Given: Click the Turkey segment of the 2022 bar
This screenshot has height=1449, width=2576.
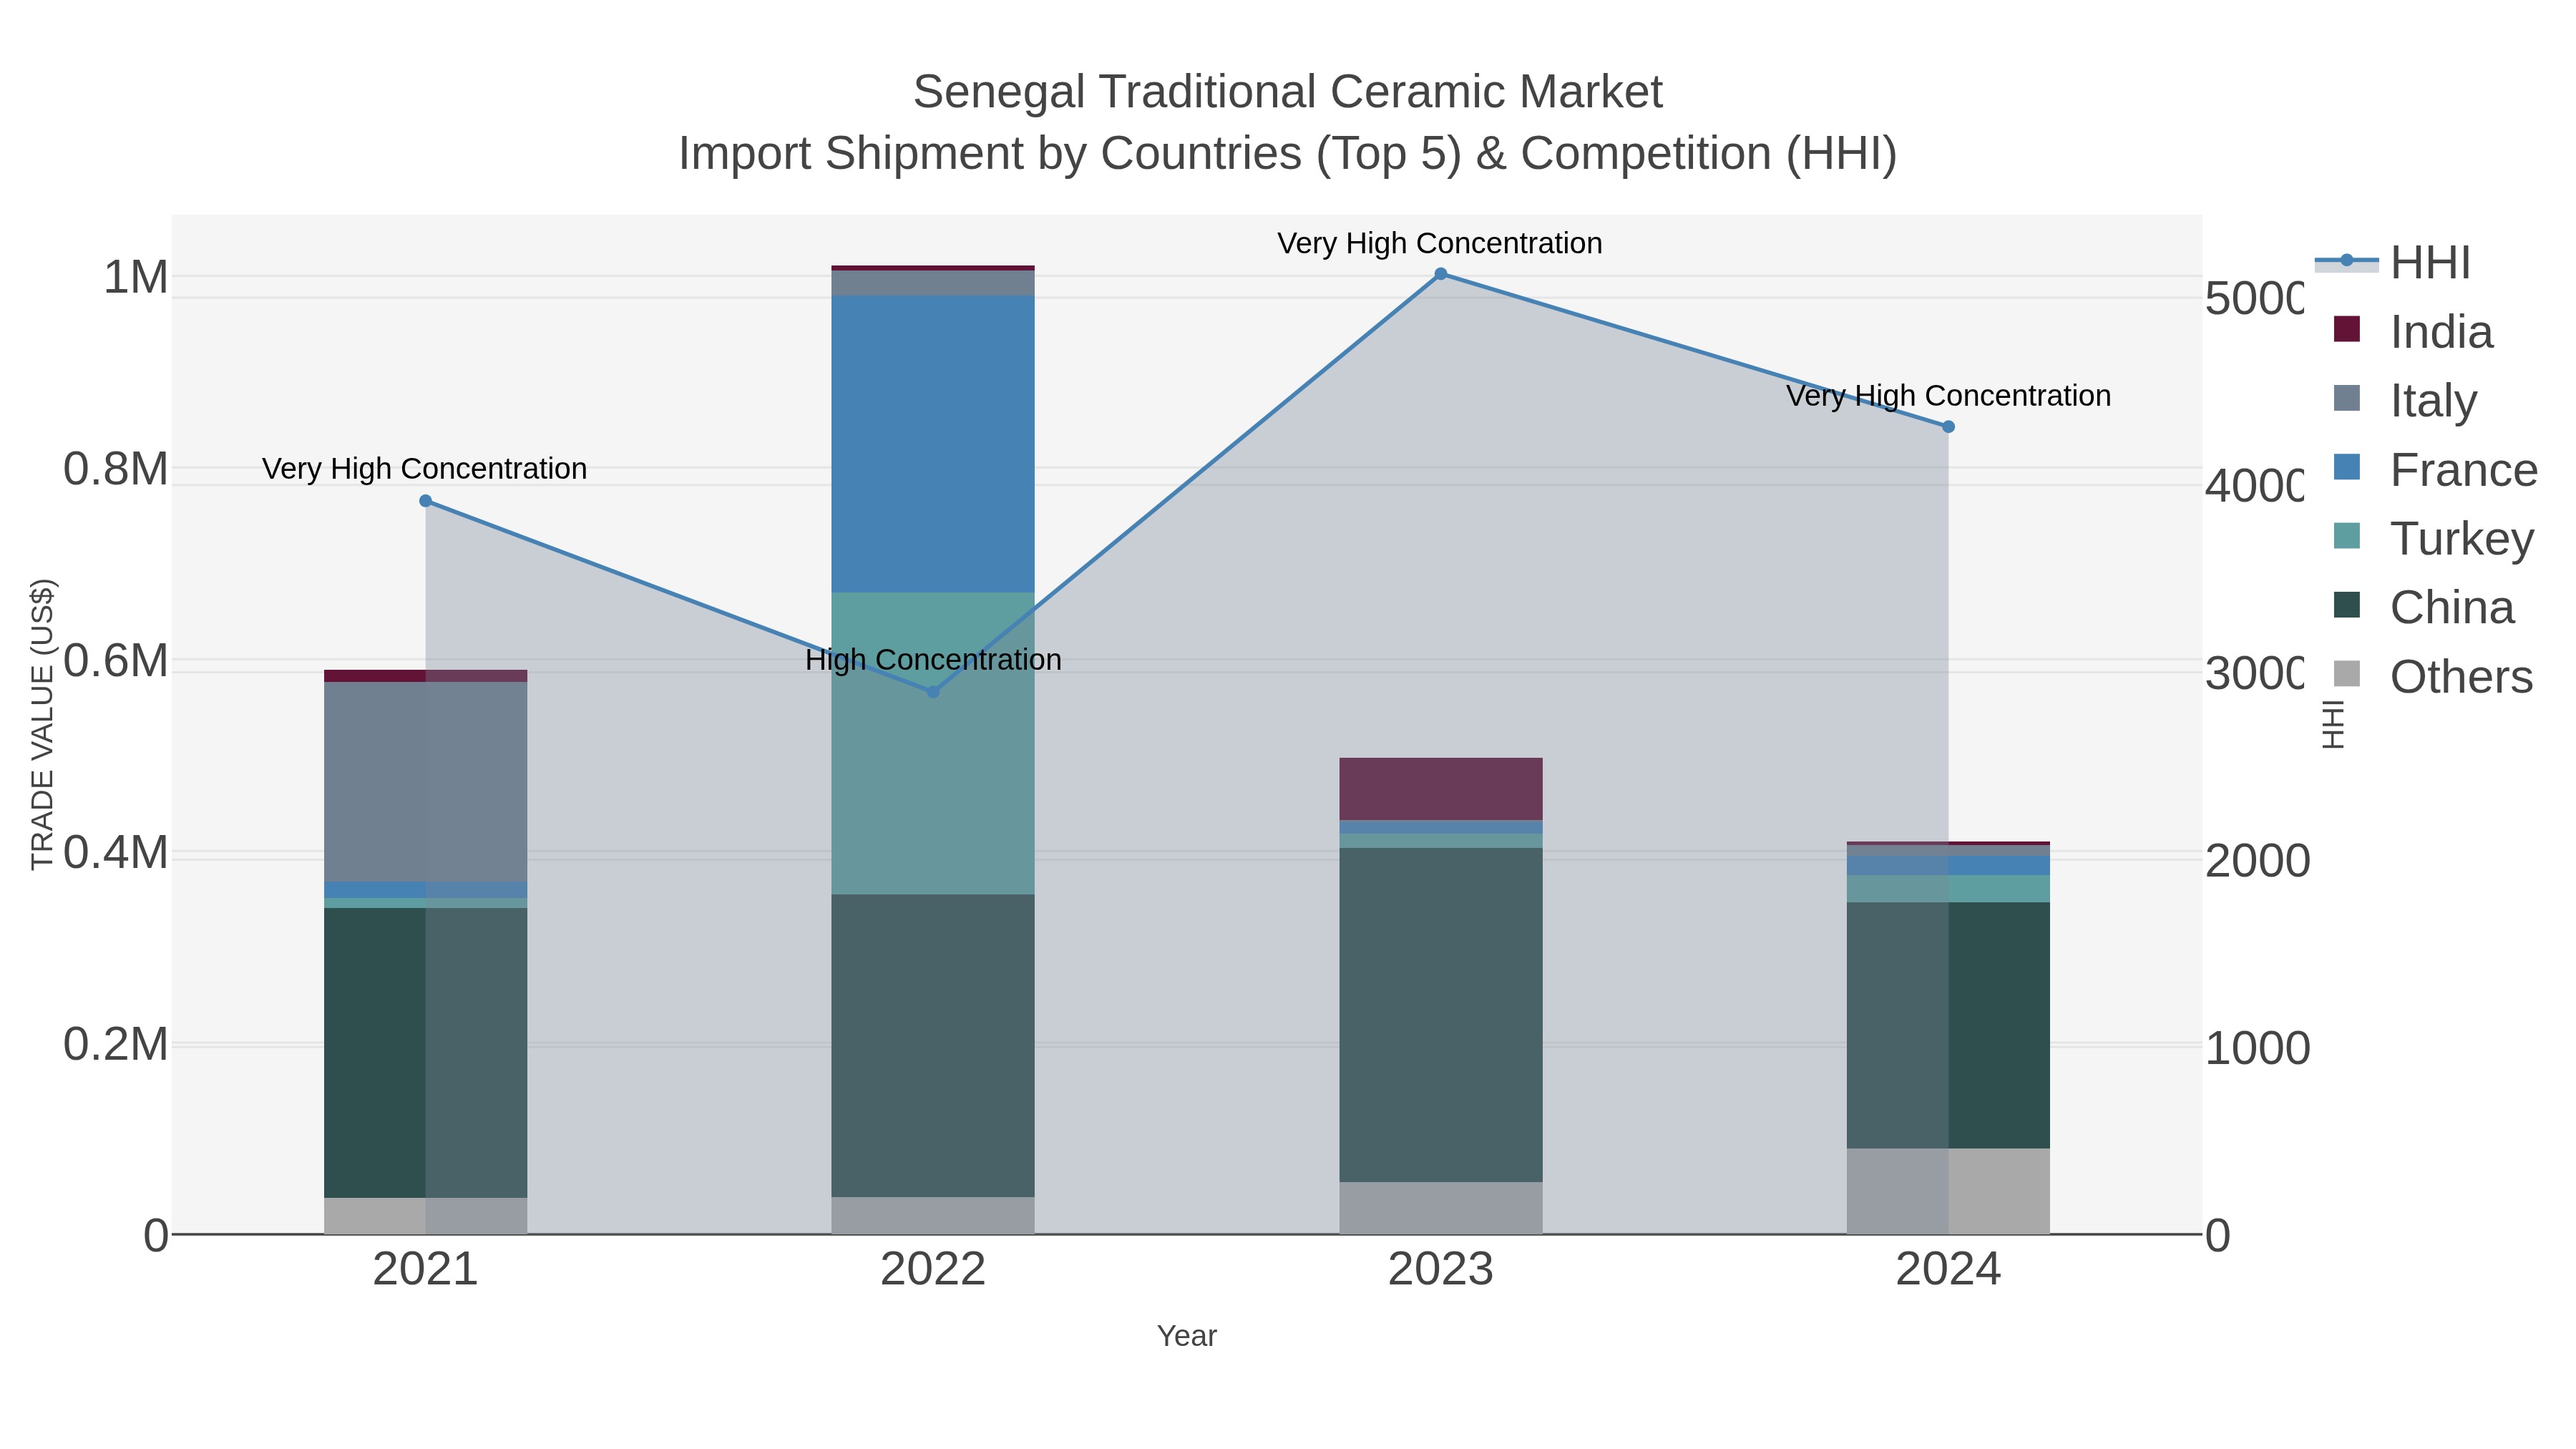Looking at the screenshot, I should 933,744.
